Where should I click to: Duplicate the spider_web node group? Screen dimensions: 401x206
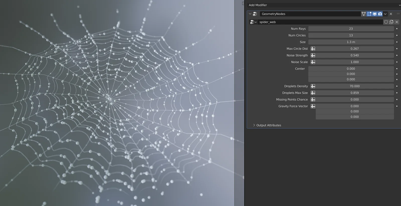click(x=391, y=22)
